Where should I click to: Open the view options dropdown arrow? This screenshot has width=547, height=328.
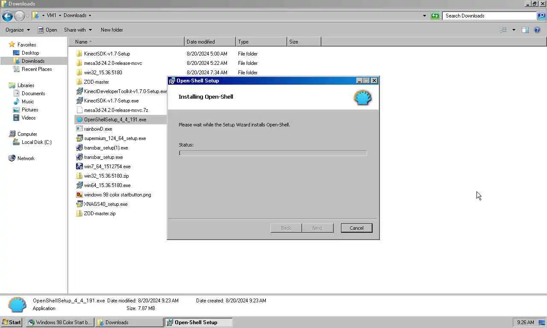point(514,30)
